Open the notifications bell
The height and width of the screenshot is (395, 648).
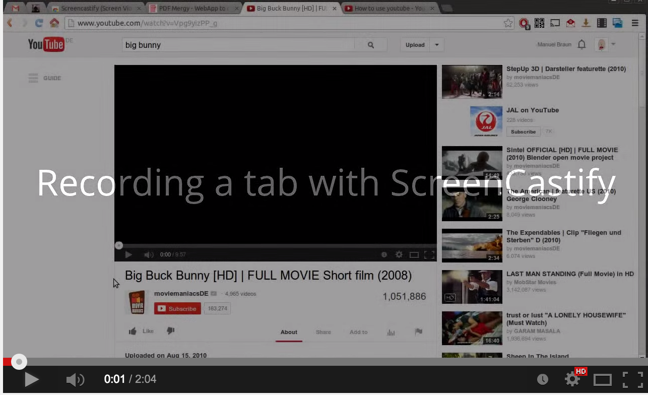[581, 44]
